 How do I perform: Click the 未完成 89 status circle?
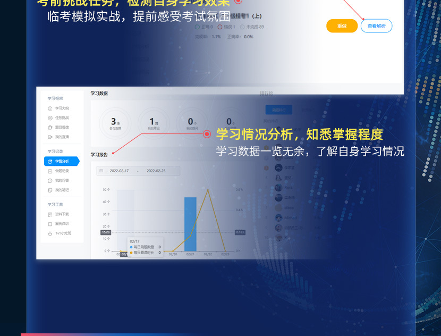click(x=242, y=27)
